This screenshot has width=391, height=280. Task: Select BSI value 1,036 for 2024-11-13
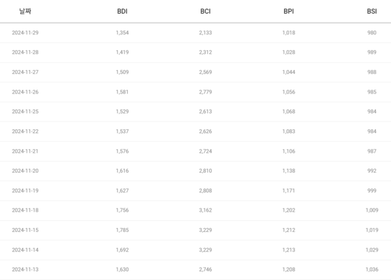tap(371, 270)
